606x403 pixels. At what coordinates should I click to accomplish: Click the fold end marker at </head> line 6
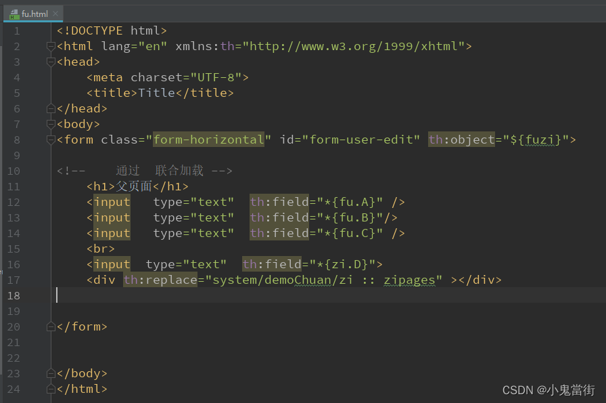pos(51,109)
